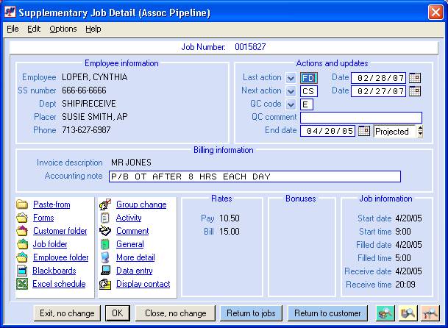The width and height of the screenshot is (448, 328).
Task: Open the Paste-from link
Action: point(51,204)
